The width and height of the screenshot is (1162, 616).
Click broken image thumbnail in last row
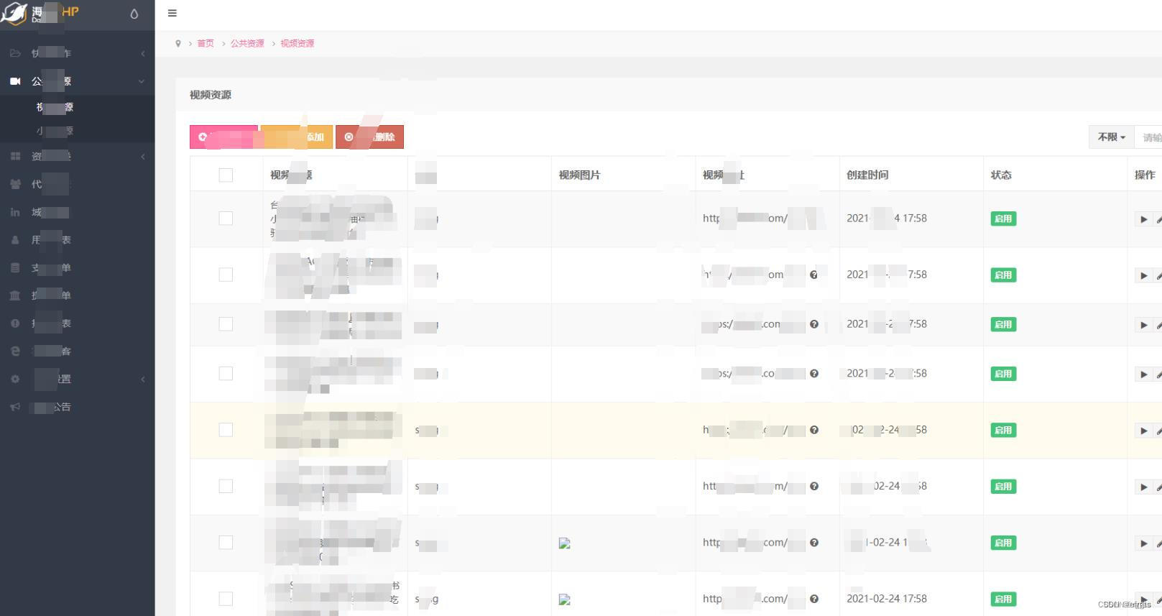coord(564,599)
